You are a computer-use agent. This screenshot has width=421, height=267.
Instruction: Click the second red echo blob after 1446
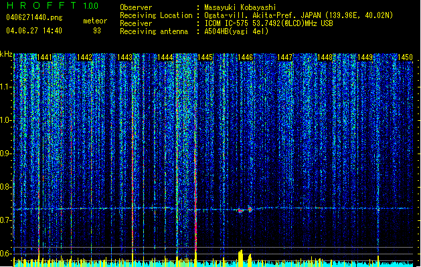(x=250, y=210)
